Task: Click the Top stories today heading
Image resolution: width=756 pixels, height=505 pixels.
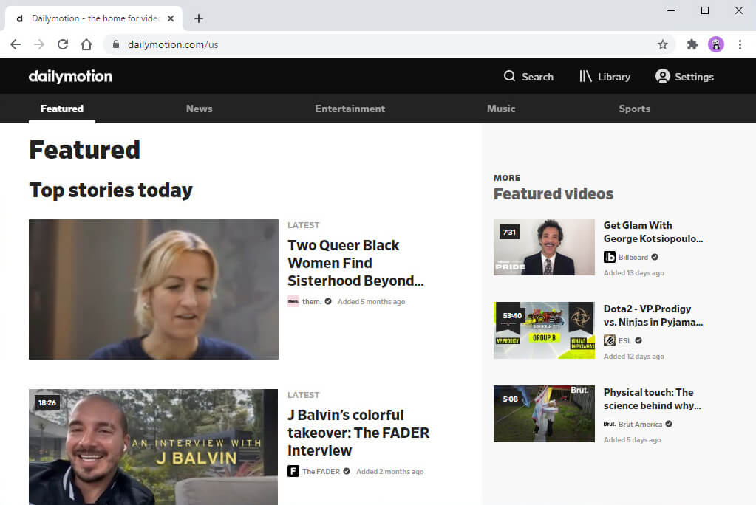Action: [x=111, y=190]
